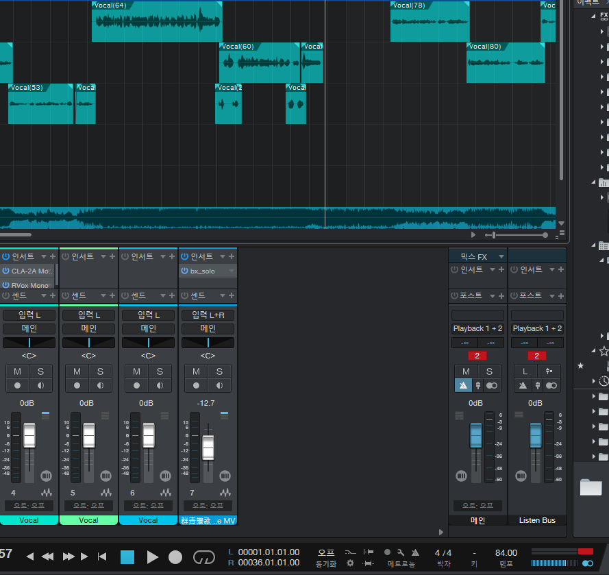This screenshot has height=575, width=609.
Task: Add an insert on Vocal channel 5
Action: click(112, 256)
